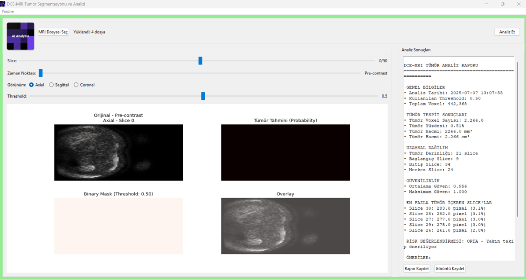Click the Tümör Tahmini probability image
This screenshot has height=279, width=526.
tap(285, 153)
